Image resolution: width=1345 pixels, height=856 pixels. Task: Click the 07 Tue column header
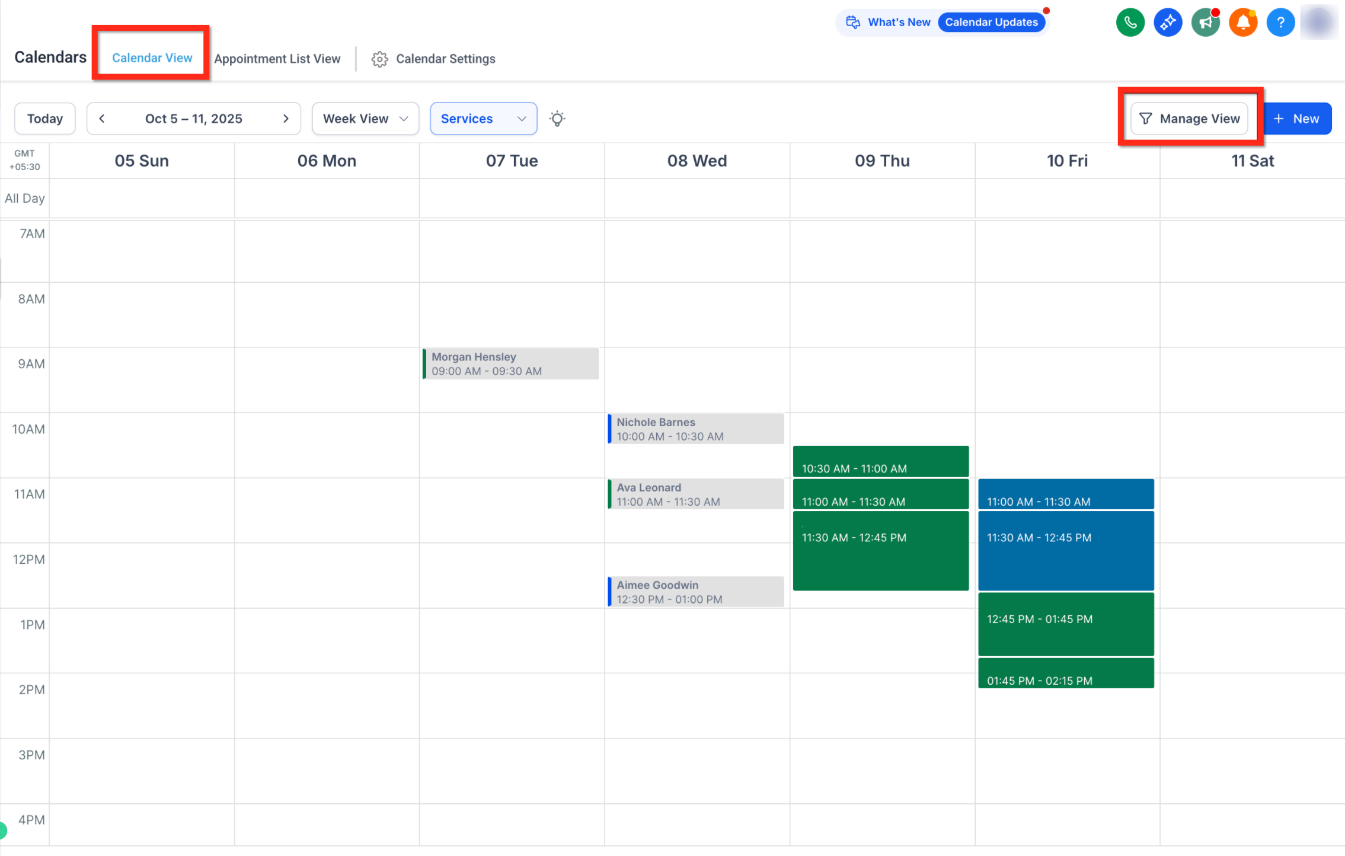tap(512, 161)
